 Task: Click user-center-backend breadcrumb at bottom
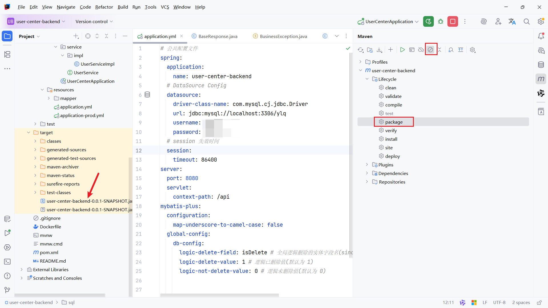(x=29, y=302)
